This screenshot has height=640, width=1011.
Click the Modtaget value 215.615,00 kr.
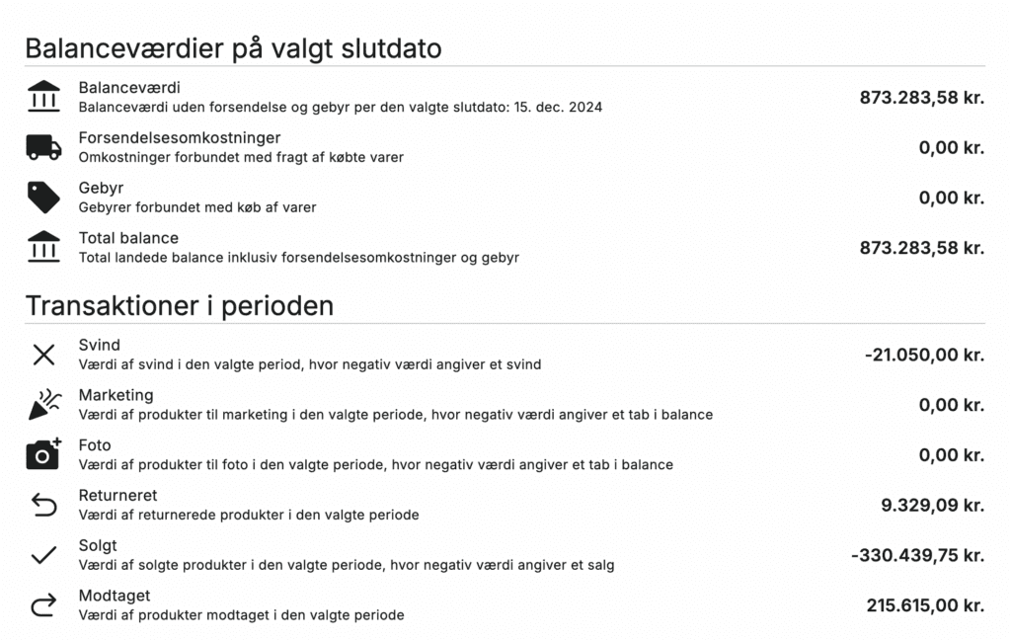point(925,605)
